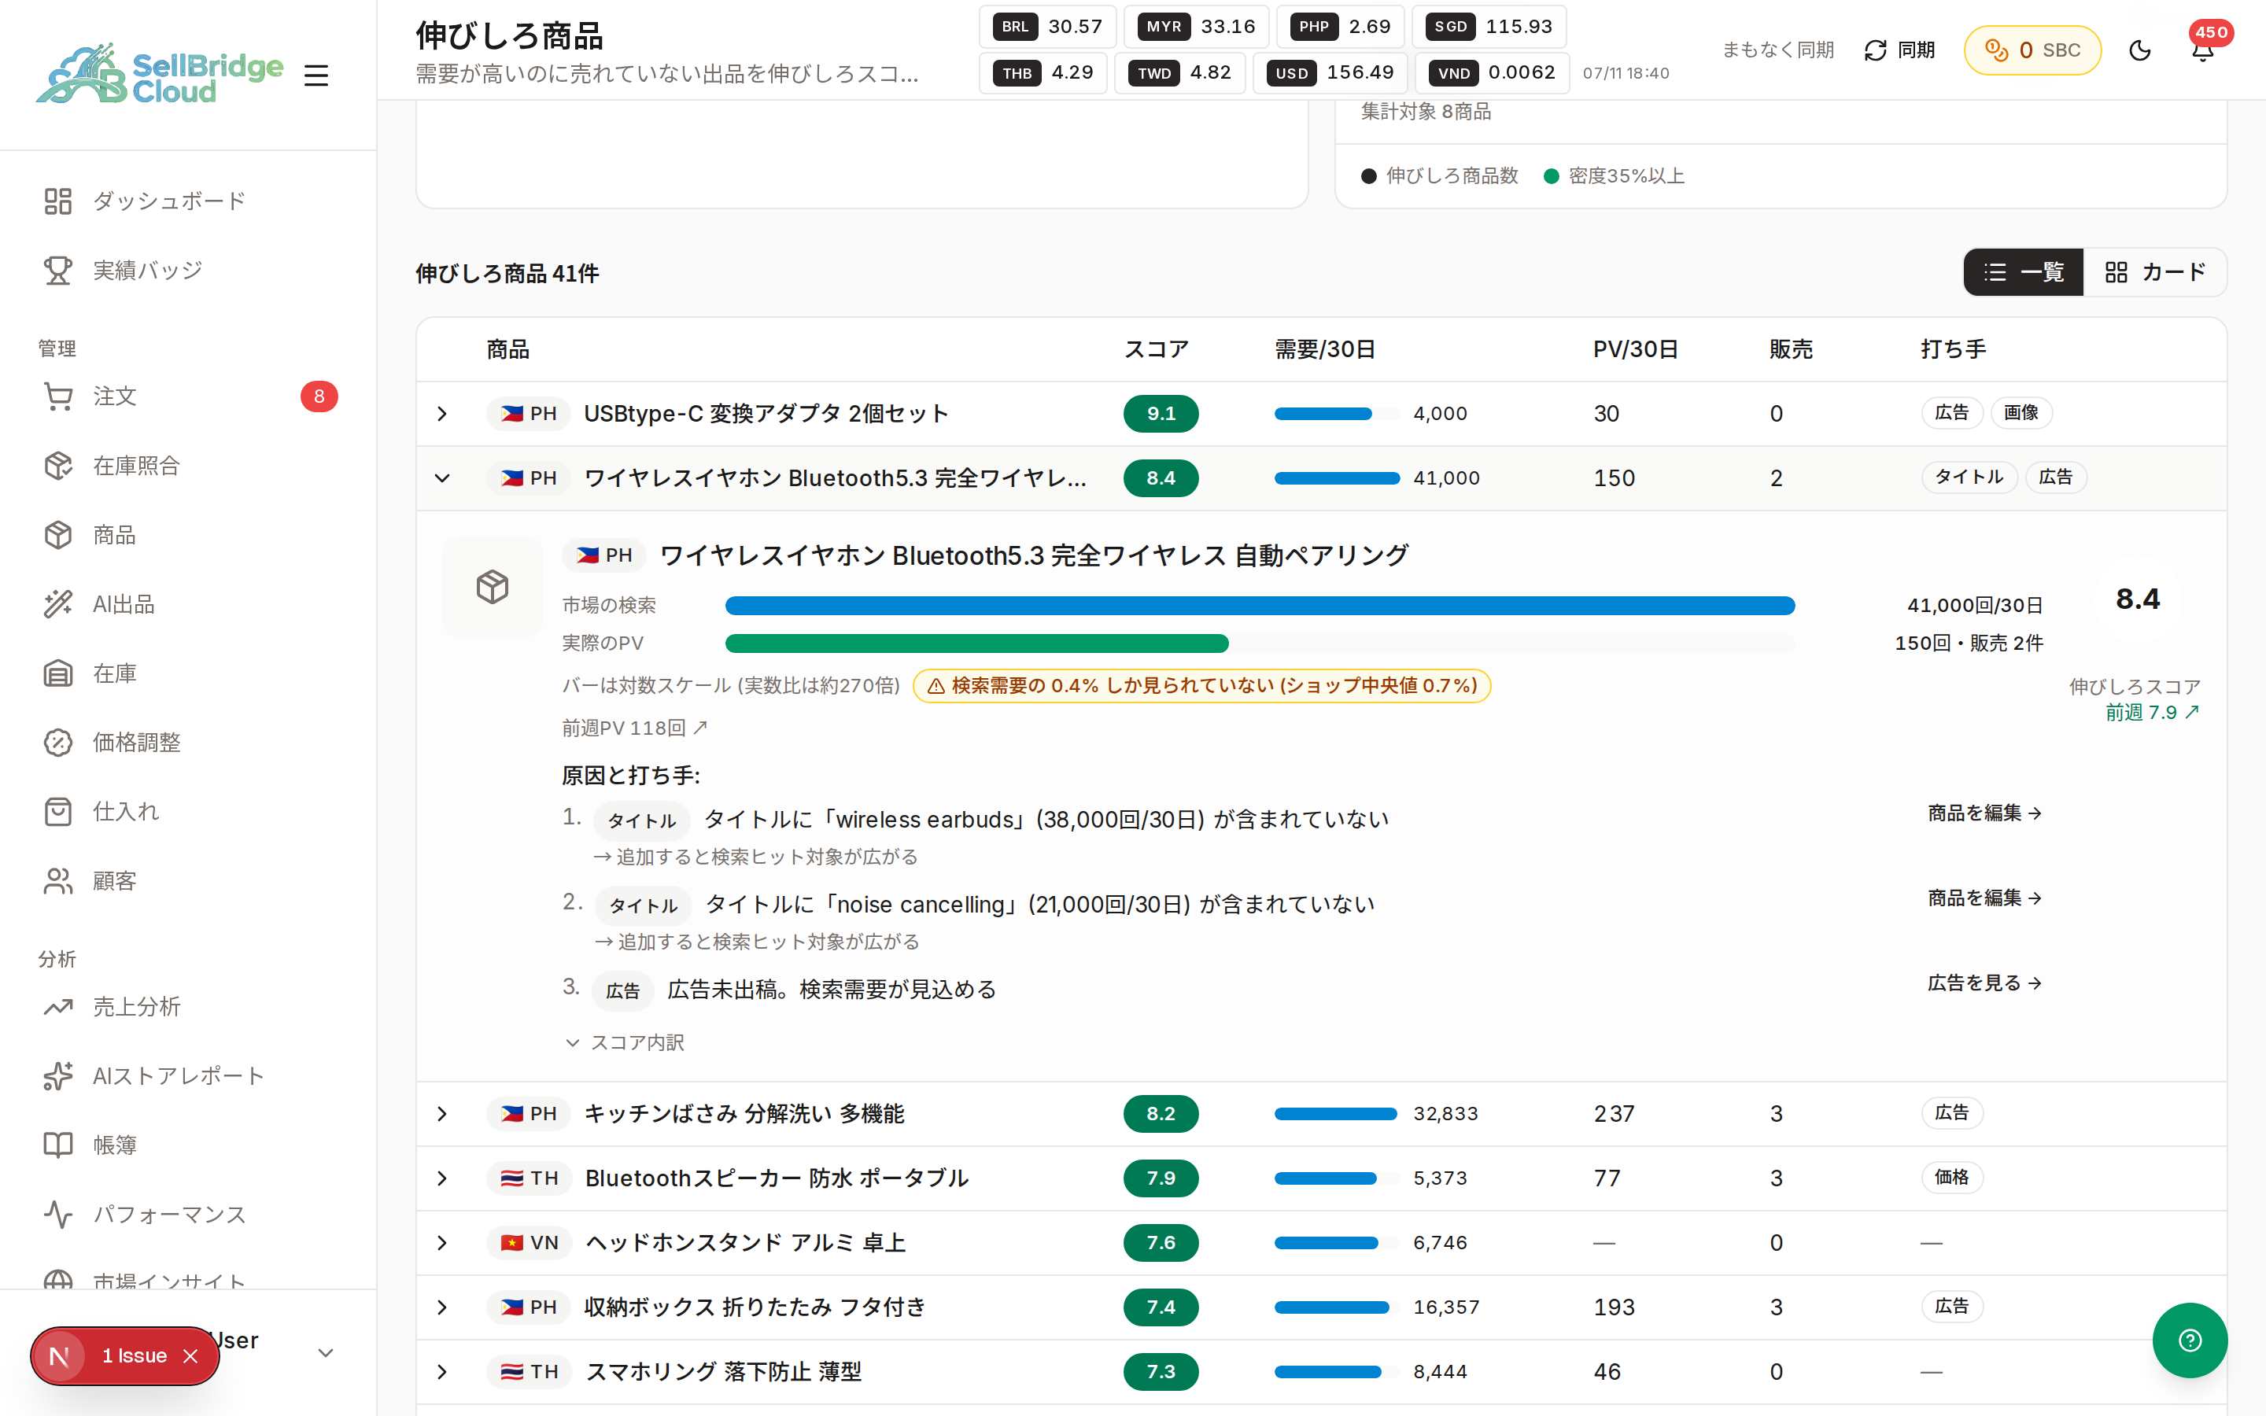Open 注文 menu item
Image resolution: width=2266 pixels, height=1416 pixels.
188,396
